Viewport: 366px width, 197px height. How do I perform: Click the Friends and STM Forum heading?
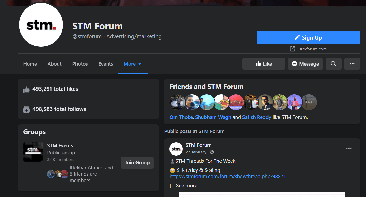click(x=207, y=87)
